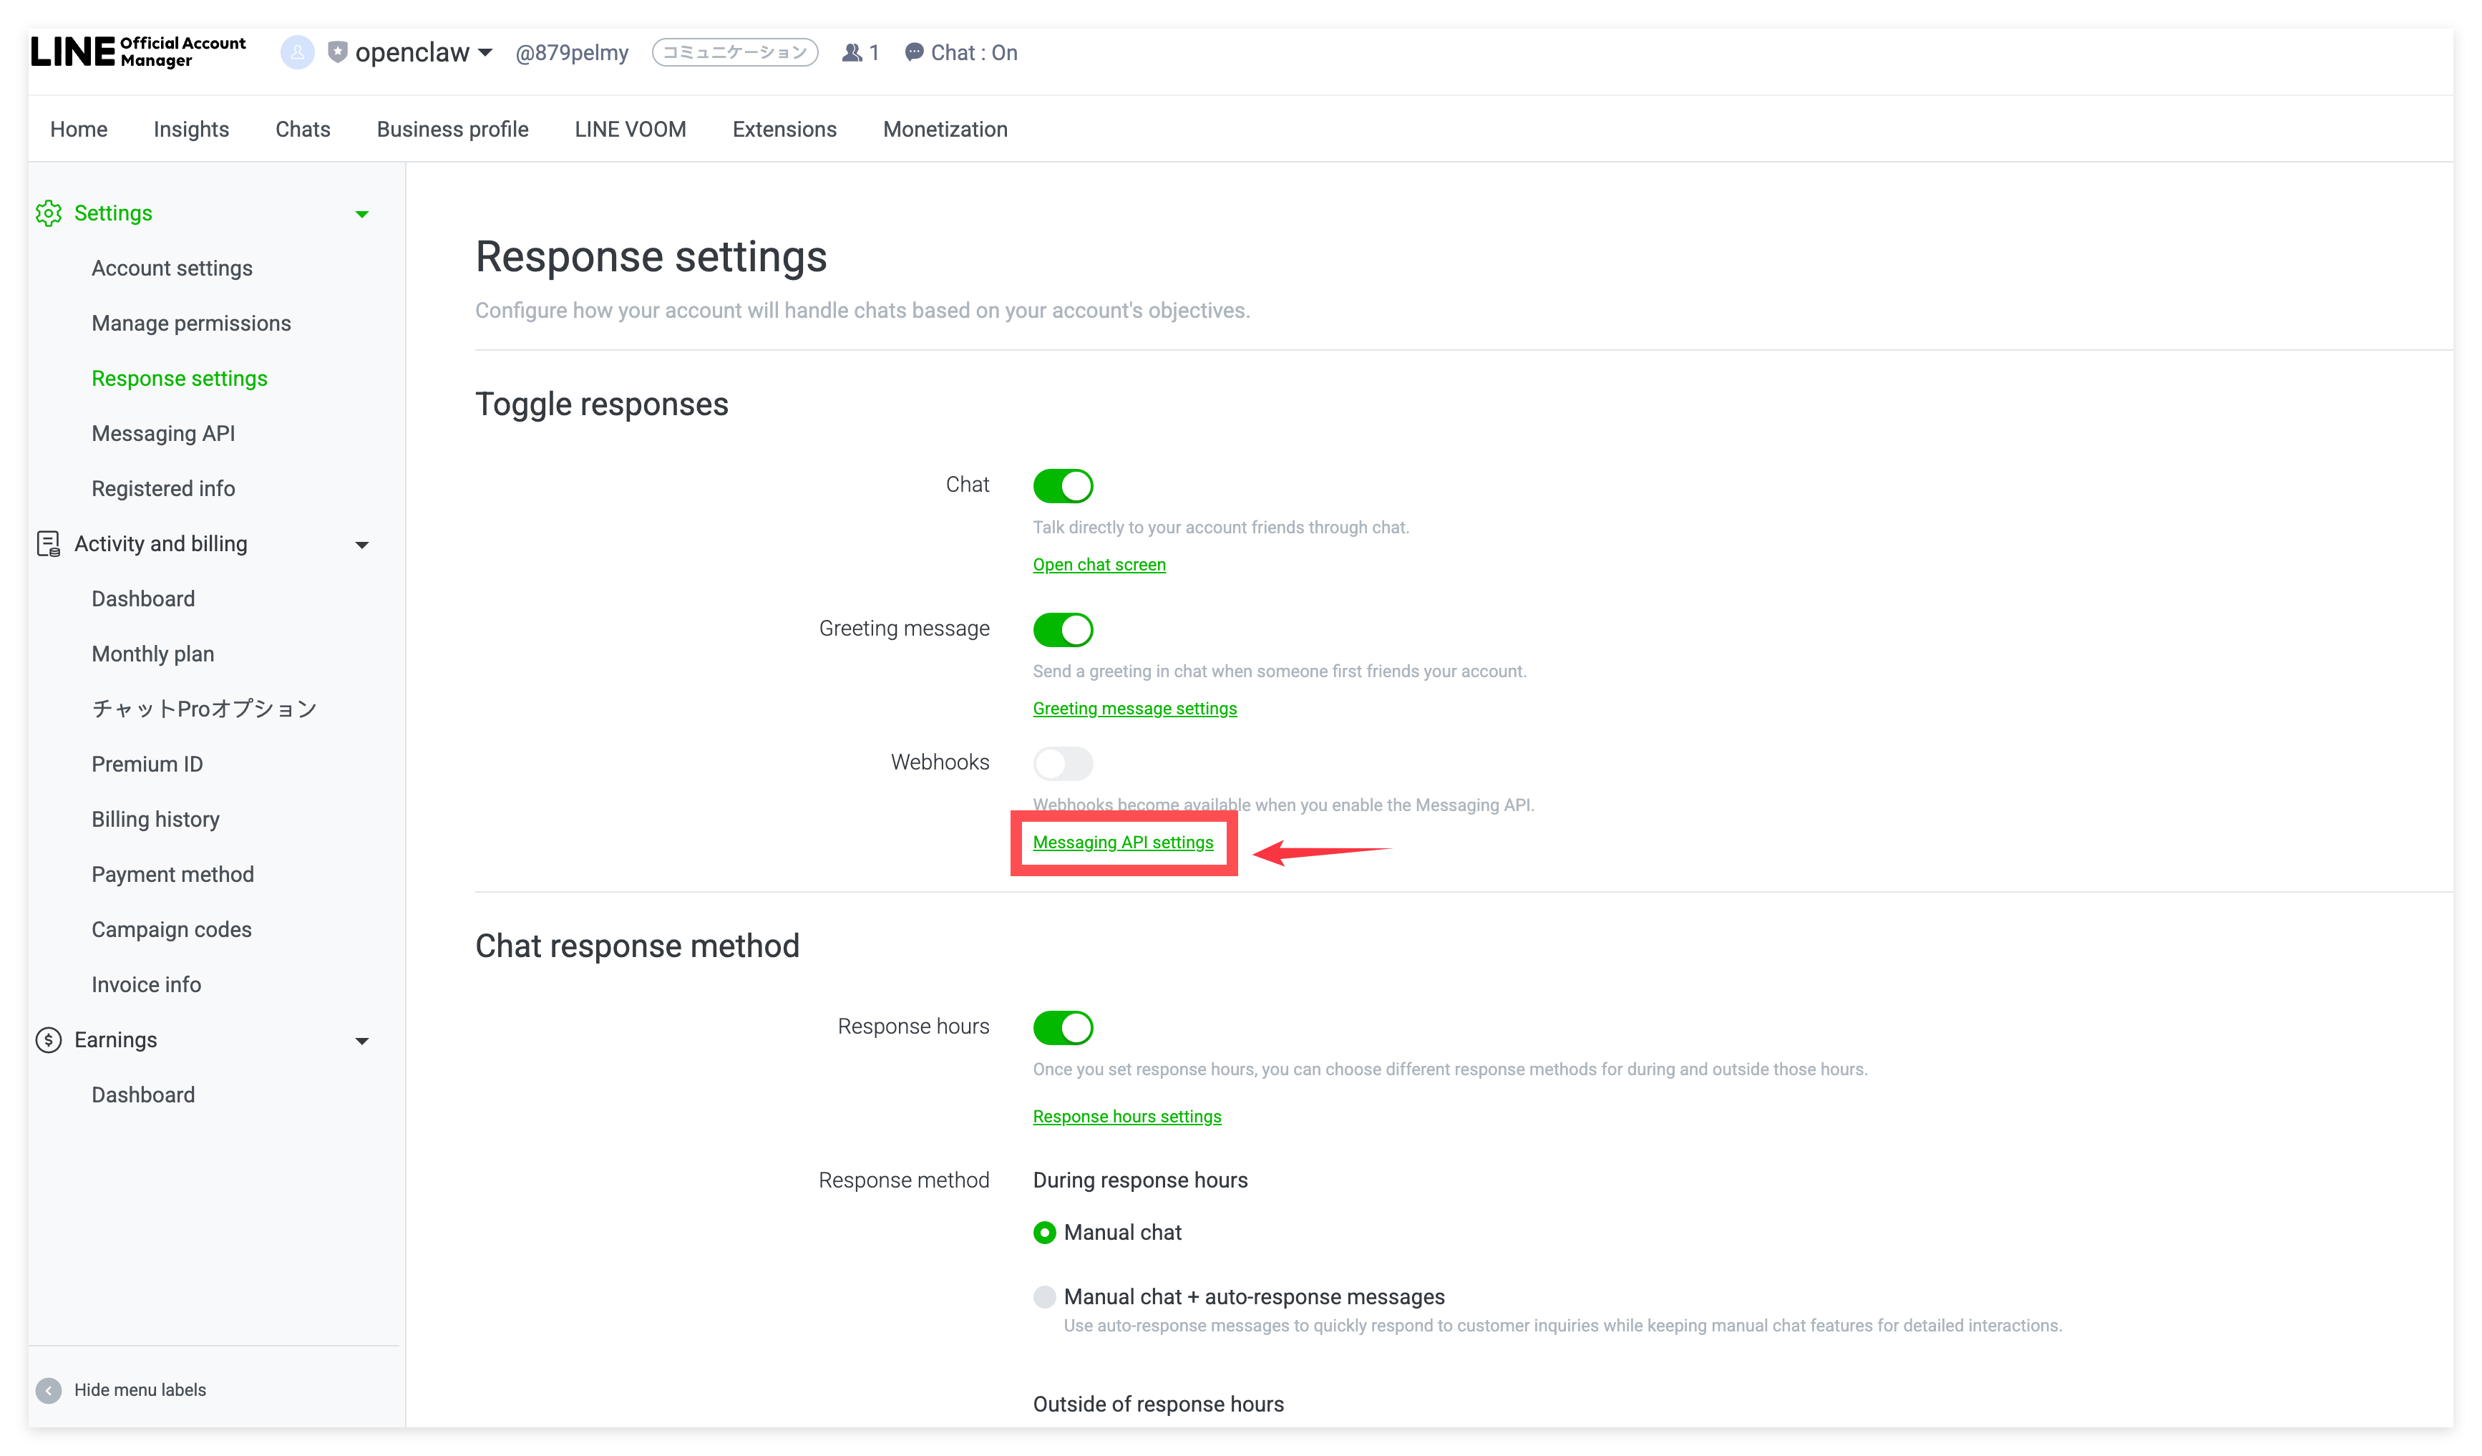Screen dimensions: 2482x1456
Task: Click the Response hours settings link
Action: [1126, 1116]
